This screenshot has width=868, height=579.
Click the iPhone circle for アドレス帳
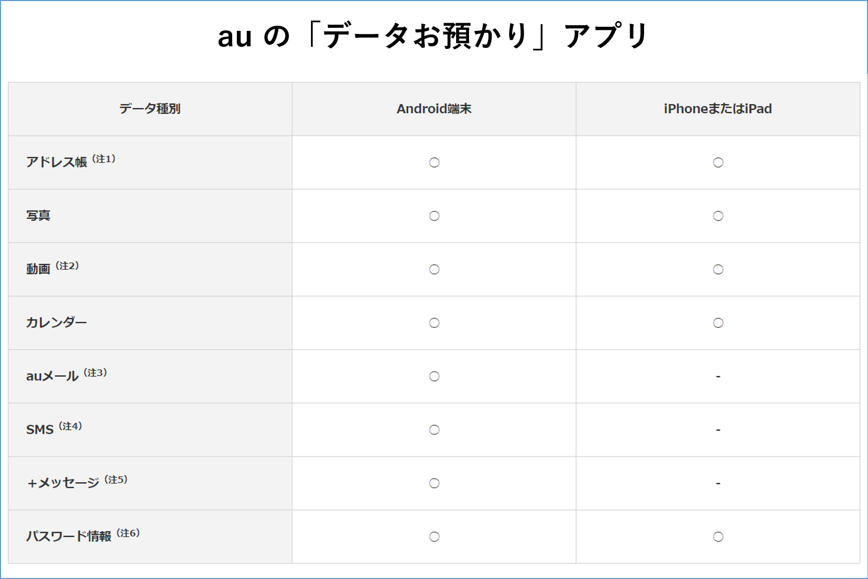[x=718, y=163]
